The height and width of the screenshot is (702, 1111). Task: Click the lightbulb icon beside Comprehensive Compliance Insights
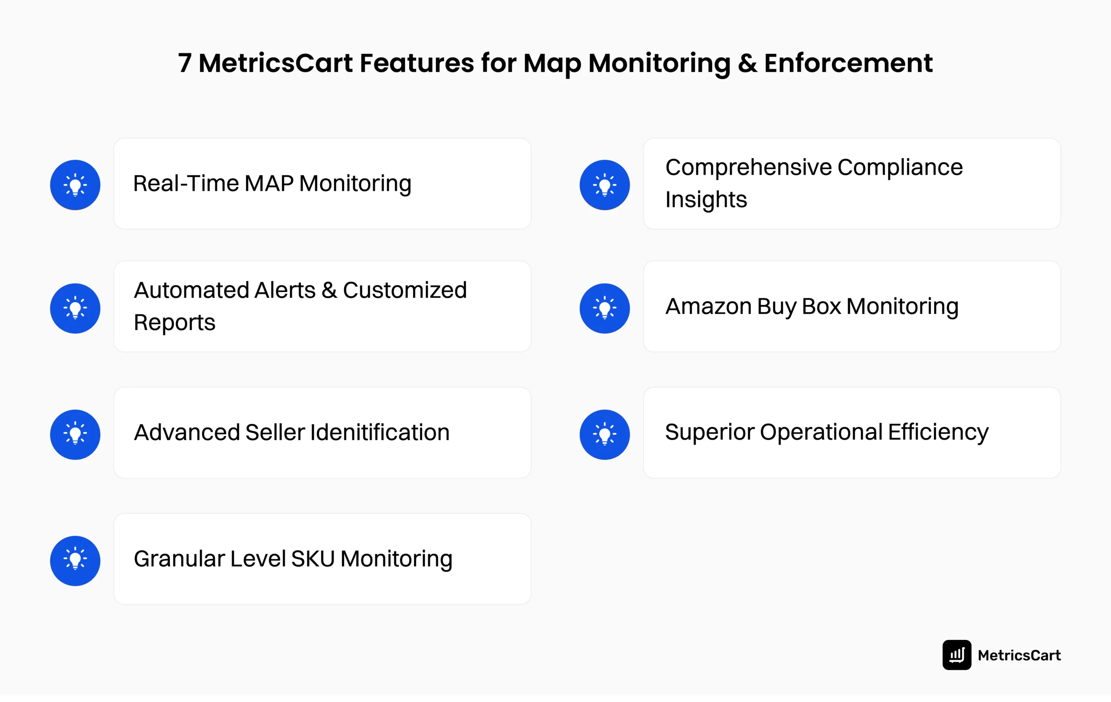point(605,185)
